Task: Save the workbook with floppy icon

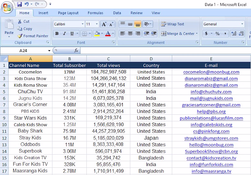Action: (x=19, y=4)
